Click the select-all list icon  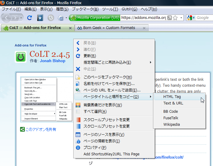[78, 112]
